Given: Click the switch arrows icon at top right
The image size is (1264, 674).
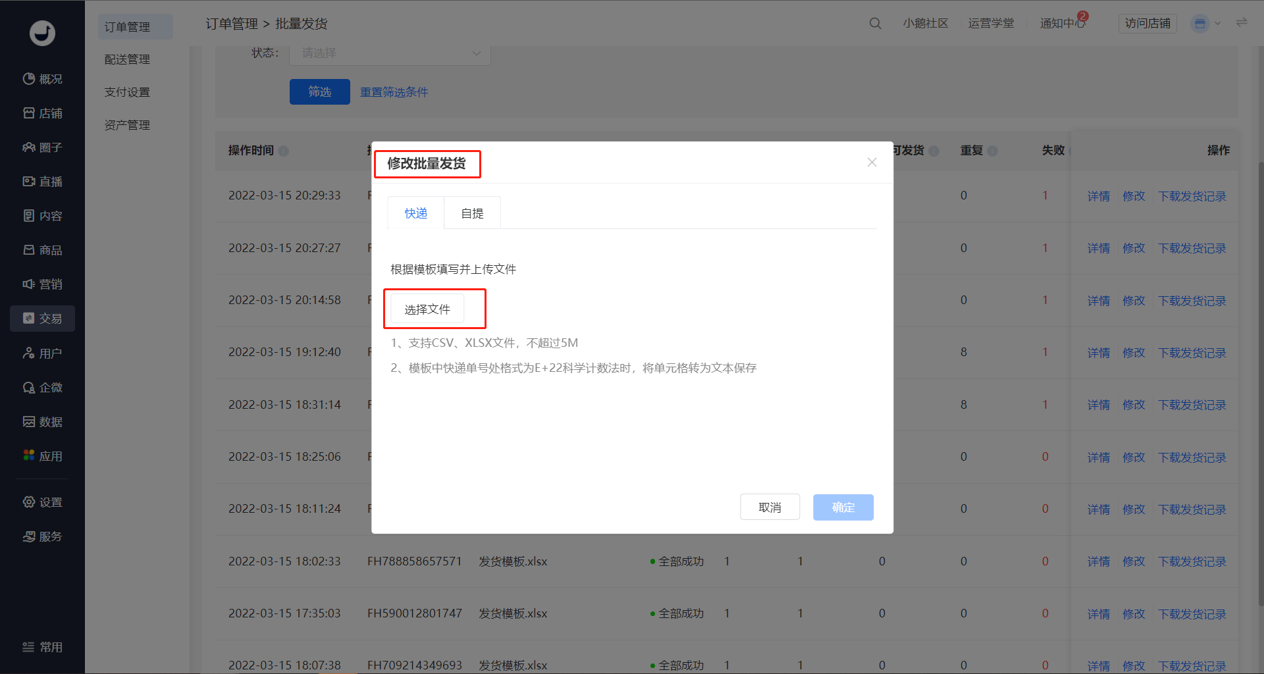Looking at the screenshot, I should click(x=1242, y=23).
